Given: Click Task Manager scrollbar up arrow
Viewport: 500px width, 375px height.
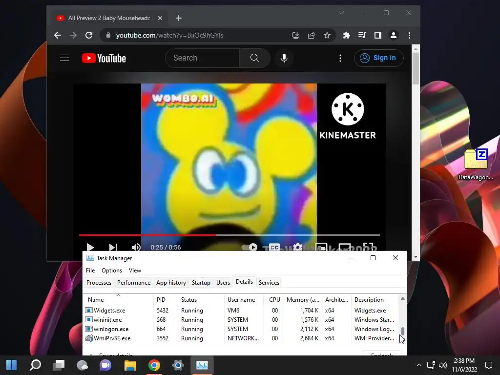Looking at the screenshot, I should point(403,298).
